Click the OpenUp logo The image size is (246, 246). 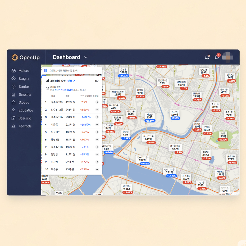26,57
